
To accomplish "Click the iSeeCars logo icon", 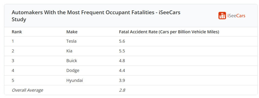I will (222, 16).
